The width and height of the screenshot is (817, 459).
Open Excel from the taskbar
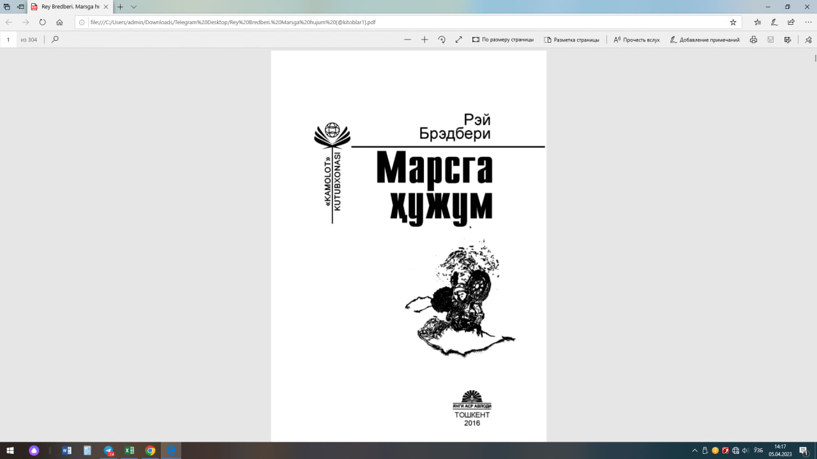point(129,451)
